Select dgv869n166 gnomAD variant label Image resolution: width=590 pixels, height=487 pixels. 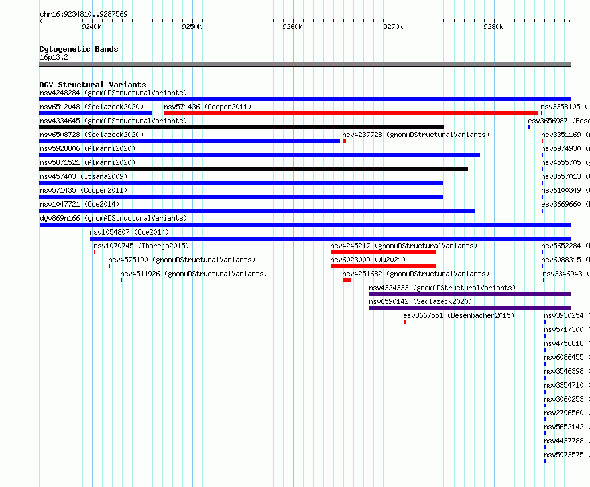coord(113,218)
